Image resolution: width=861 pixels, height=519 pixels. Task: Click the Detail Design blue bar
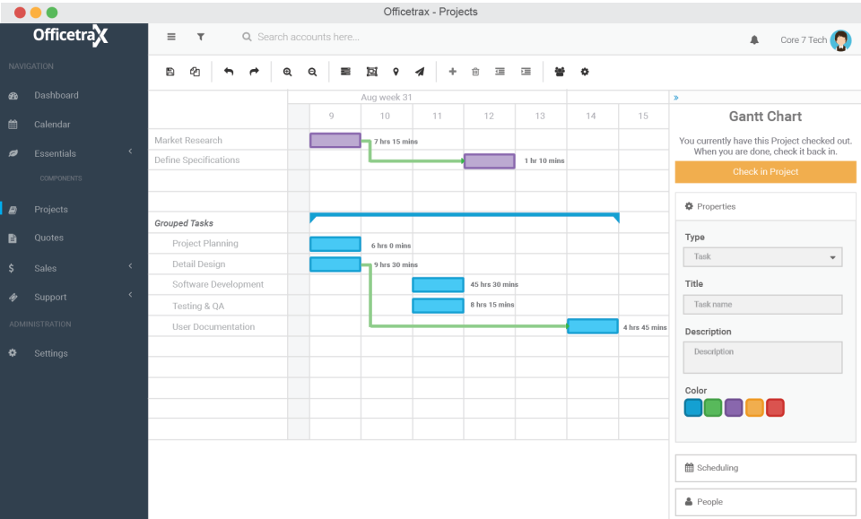click(x=335, y=264)
